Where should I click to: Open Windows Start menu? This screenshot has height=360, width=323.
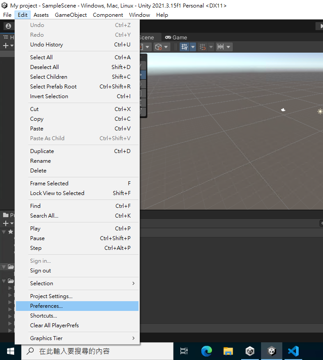pyautogui.click(x=11, y=351)
